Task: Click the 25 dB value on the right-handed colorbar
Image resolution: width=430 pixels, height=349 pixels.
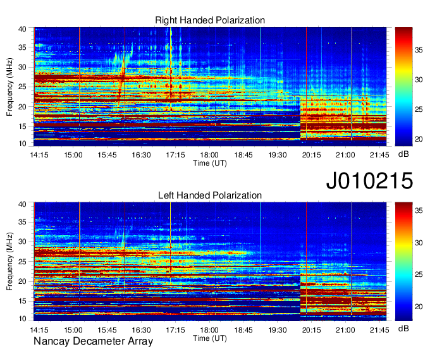Action: [419, 109]
